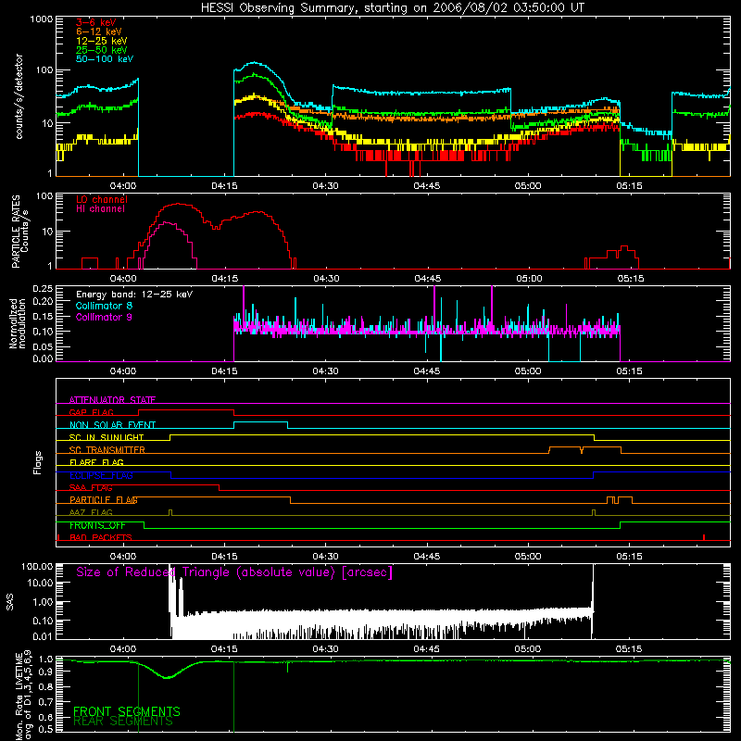The image size is (741, 741).
Task: Select the BAD_PACKETS flag label
Action: coord(101,537)
